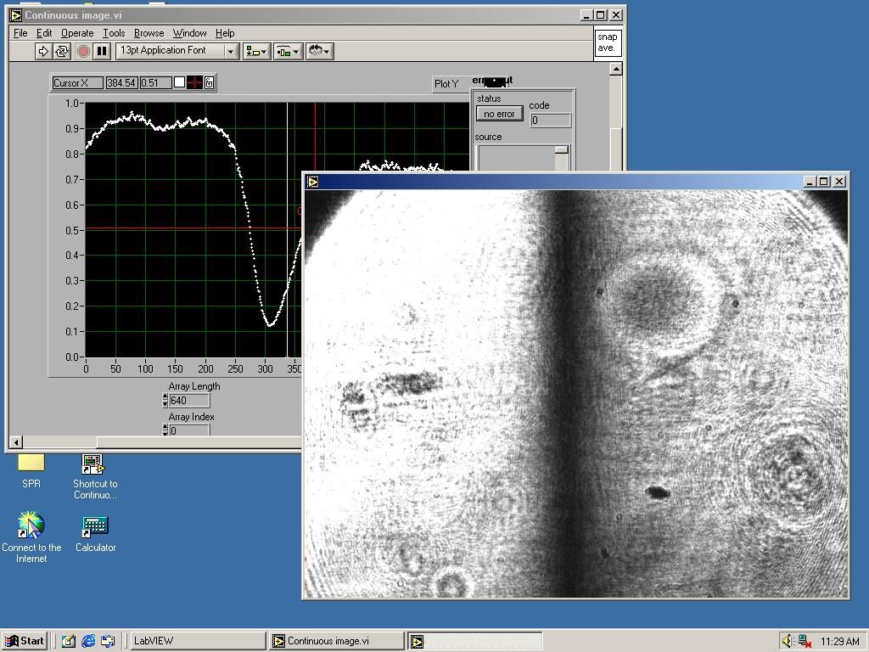The width and height of the screenshot is (869, 652).
Task: Open the Calculator desktop shortcut
Action: tap(94, 528)
